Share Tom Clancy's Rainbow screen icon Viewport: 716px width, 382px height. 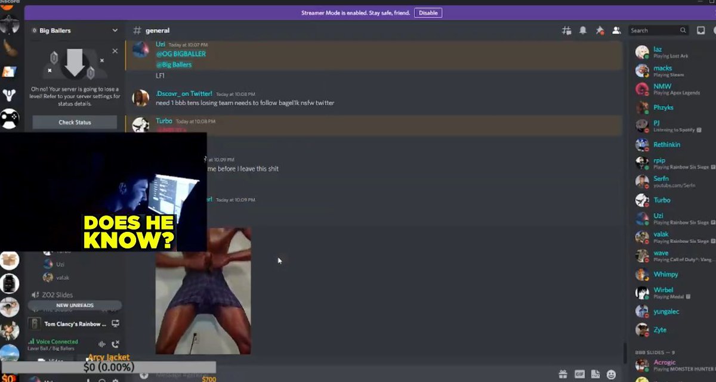[x=116, y=324]
